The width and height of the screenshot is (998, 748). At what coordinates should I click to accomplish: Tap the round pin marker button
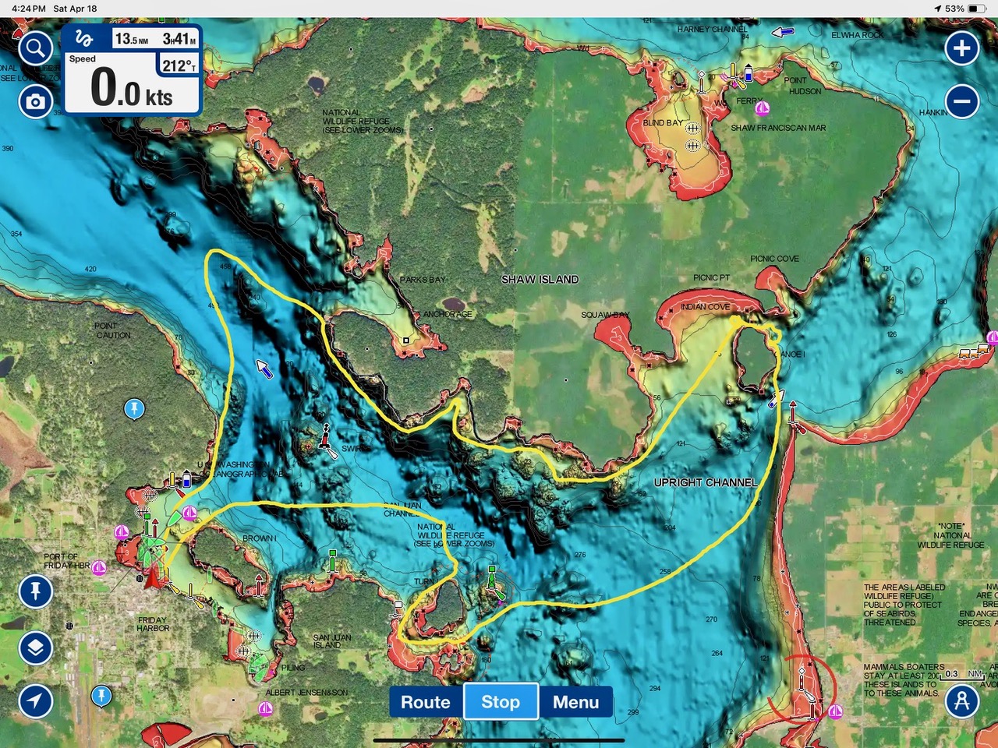click(x=35, y=591)
